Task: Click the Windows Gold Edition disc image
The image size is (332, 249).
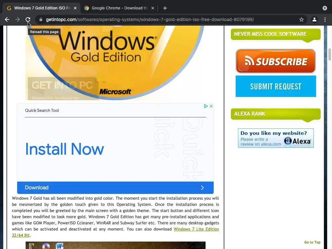Action: point(115,63)
